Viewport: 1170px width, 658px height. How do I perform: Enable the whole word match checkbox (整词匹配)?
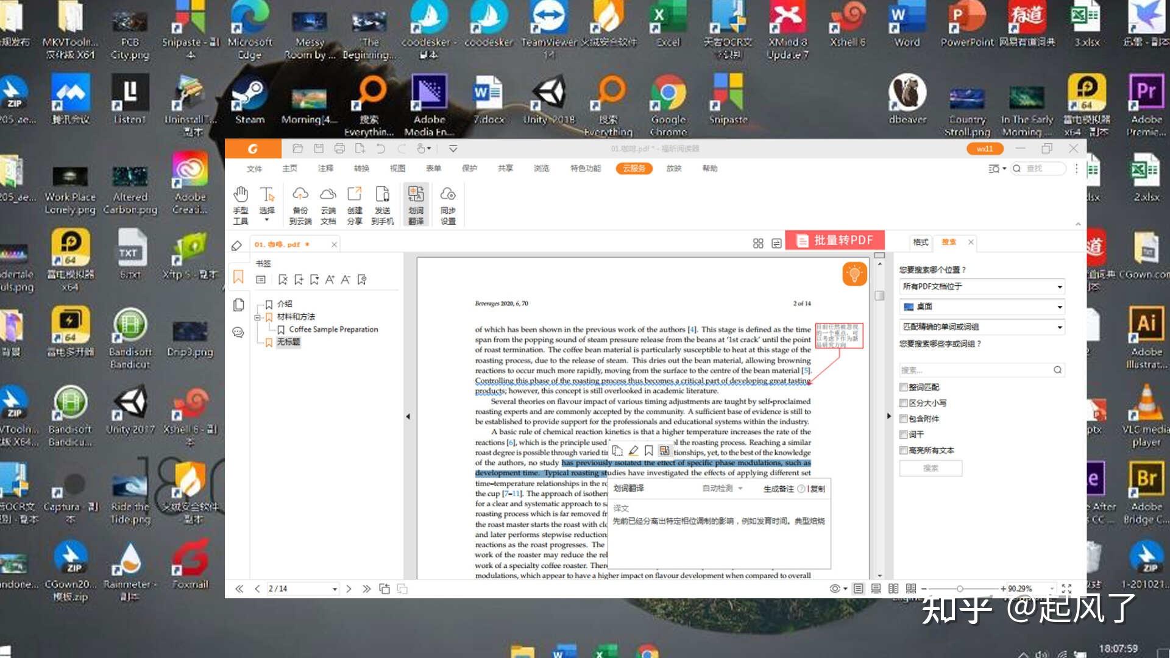coord(904,387)
